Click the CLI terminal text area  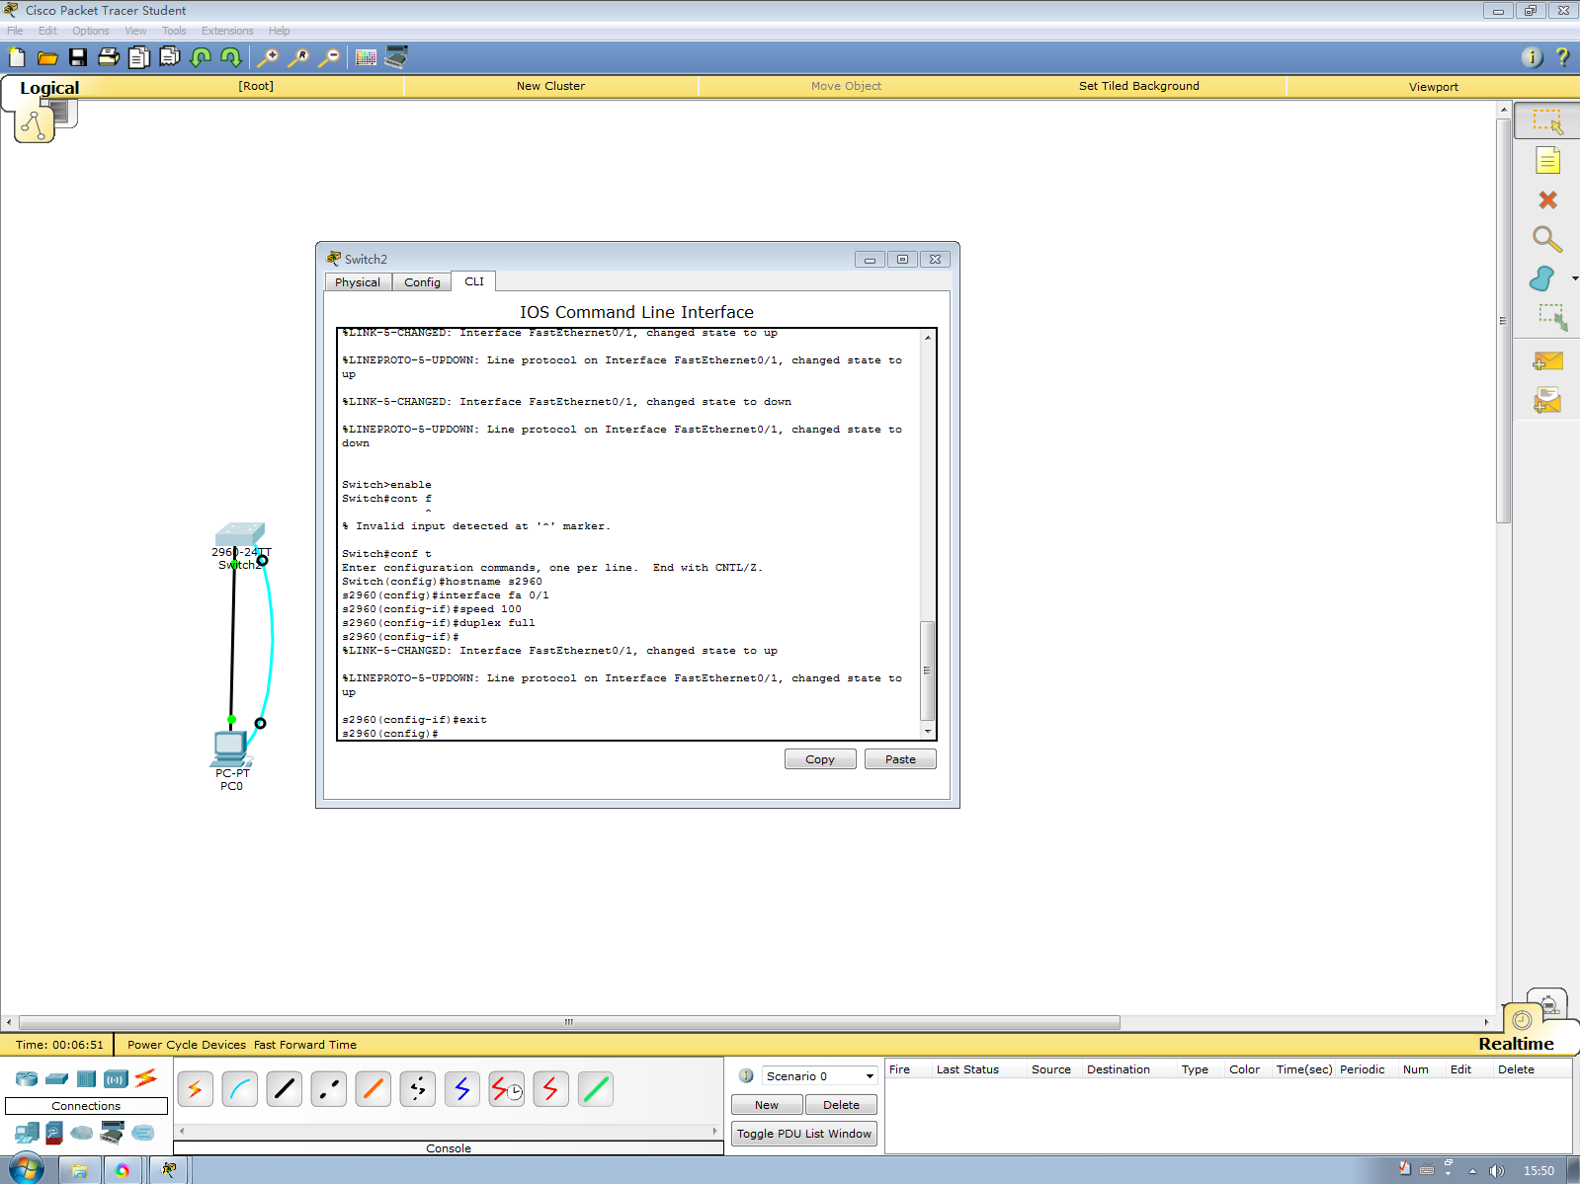point(628,534)
